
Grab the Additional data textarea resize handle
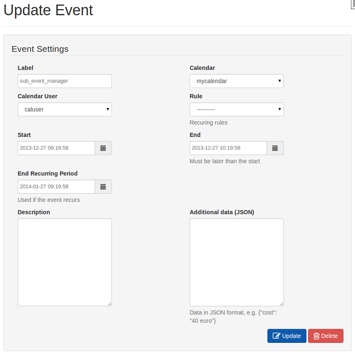pyautogui.click(x=281, y=304)
